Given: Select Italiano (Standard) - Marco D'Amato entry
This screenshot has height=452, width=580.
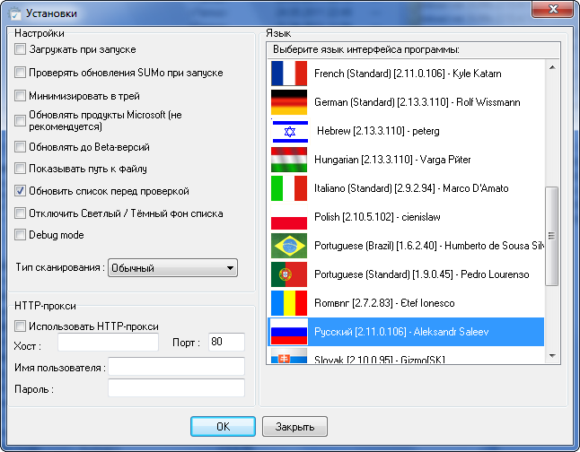Looking at the screenshot, I should (406, 188).
